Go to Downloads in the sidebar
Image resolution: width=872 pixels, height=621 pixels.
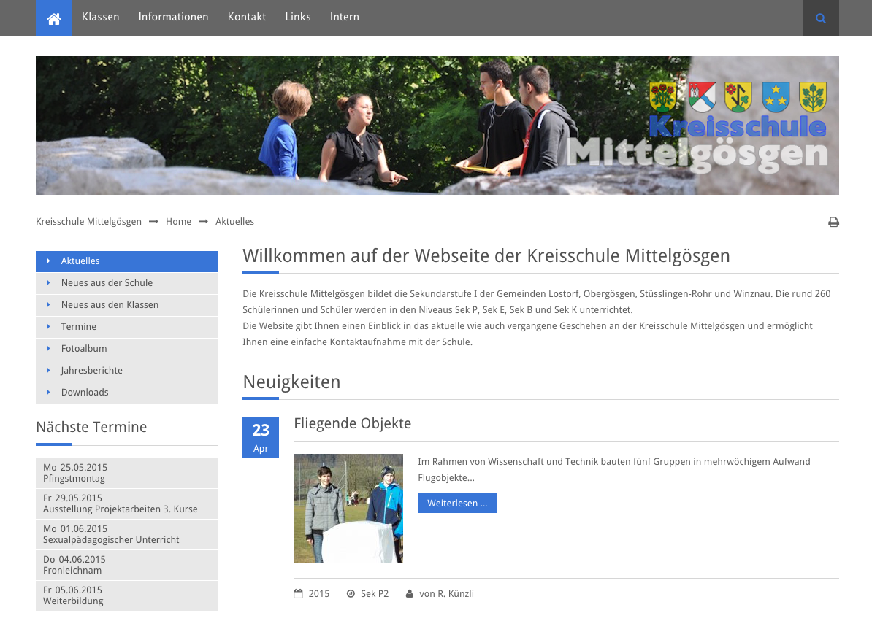pos(85,393)
